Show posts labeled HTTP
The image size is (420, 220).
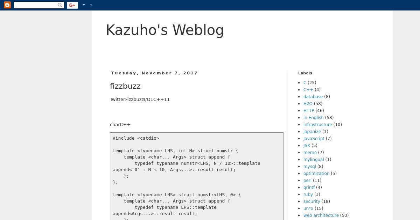[309, 111]
